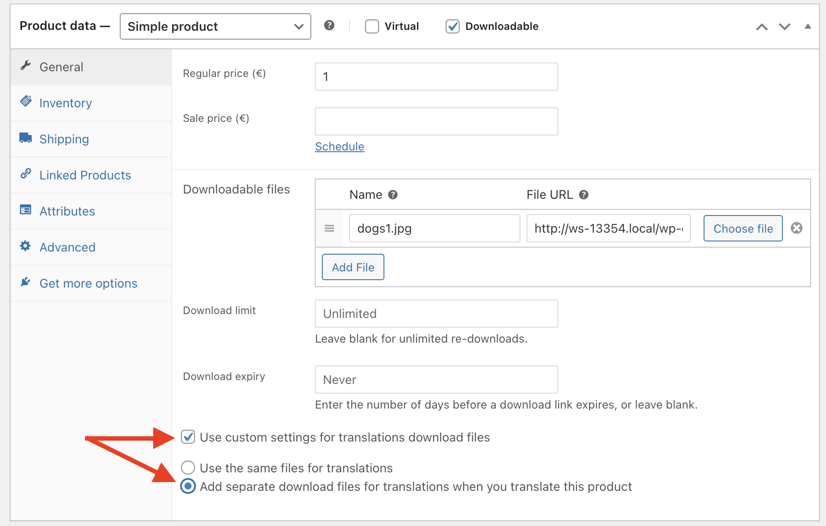Move Product data panel up
Viewport: 826px width, 526px height.
tap(762, 27)
